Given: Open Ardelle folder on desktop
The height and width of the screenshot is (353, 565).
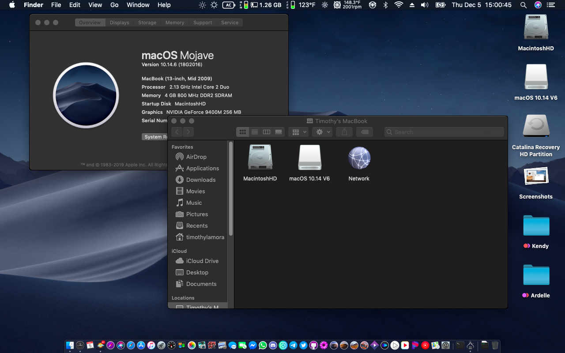Looking at the screenshot, I should pyautogui.click(x=536, y=275).
